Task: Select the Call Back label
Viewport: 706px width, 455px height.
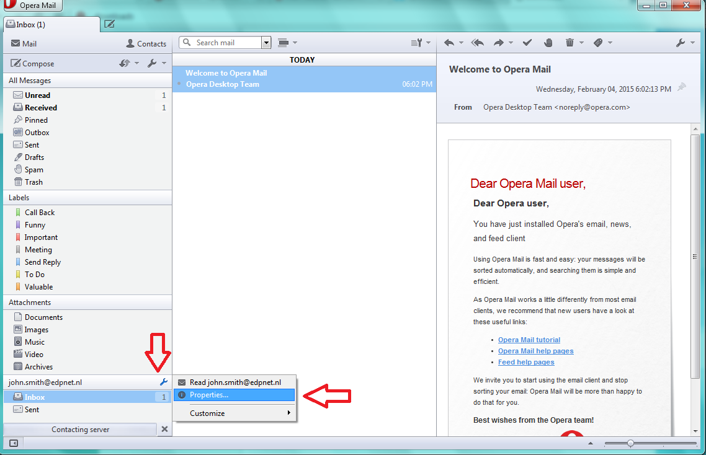Action: (x=88, y=213)
